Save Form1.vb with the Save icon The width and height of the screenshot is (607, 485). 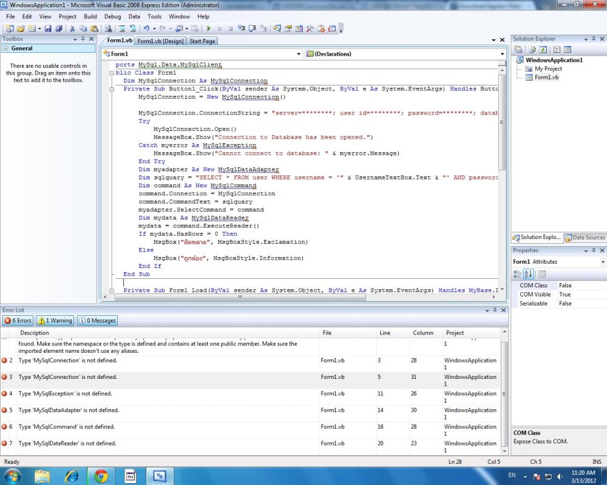[x=48, y=28]
